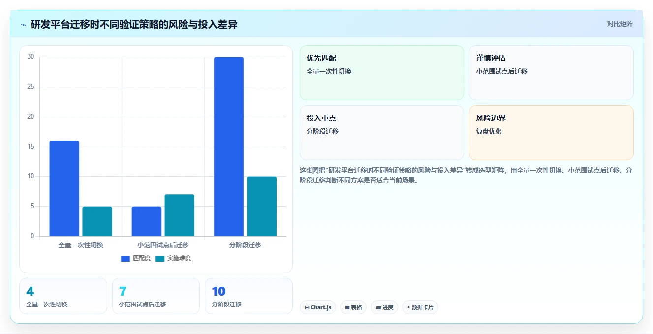The height and width of the screenshot is (334, 653).
Task: Click the blue 匹配度 bar for 全量一次性切换
Action: [64, 188]
